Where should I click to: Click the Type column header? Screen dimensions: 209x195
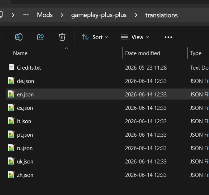click(196, 53)
